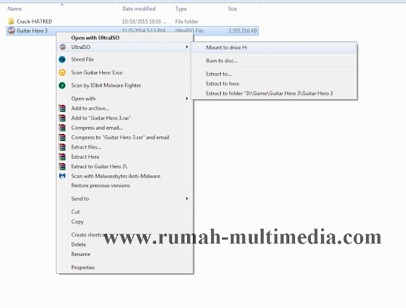Click the 10/18/2015 10:16 date cell
The width and height of the screenshot is (406, 308).
click(x=144, y=21)
